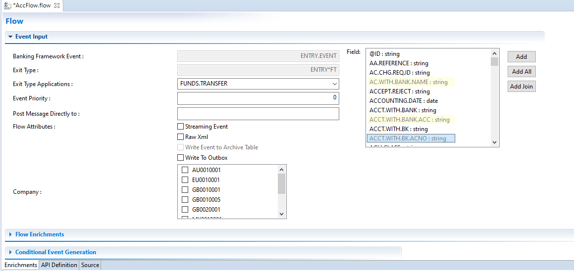Tick the GB0020001 company checkbox

click(x=185, y=210)
